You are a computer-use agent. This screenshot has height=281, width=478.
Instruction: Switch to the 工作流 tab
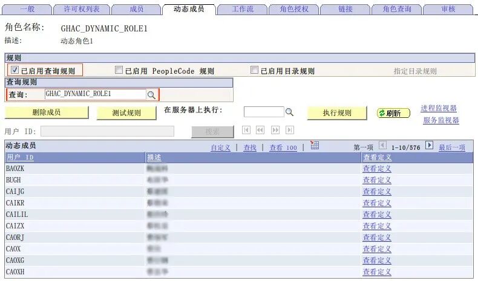pyautogui.click(x=243, y=9)
